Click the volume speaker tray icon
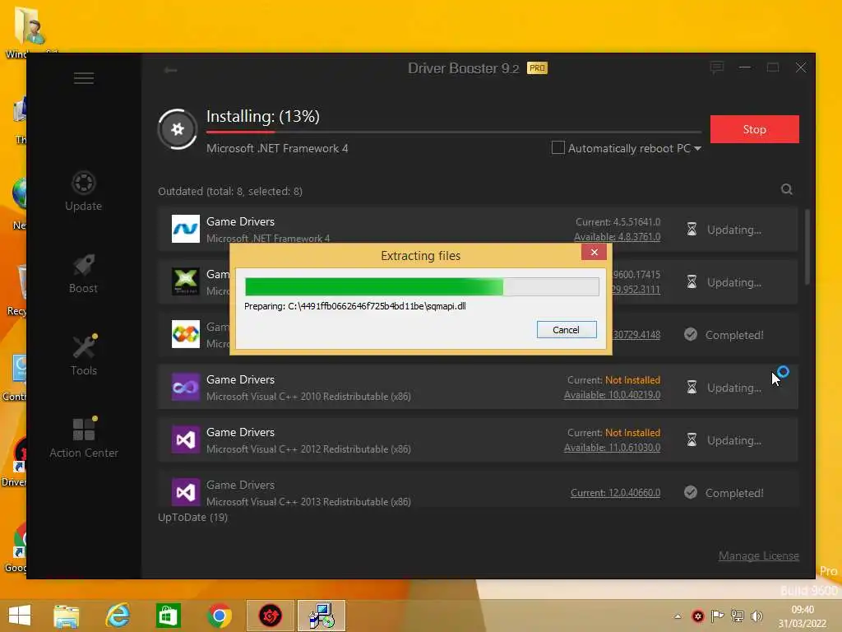The width and height of the screenshot is (842, 632). point(757,616)
